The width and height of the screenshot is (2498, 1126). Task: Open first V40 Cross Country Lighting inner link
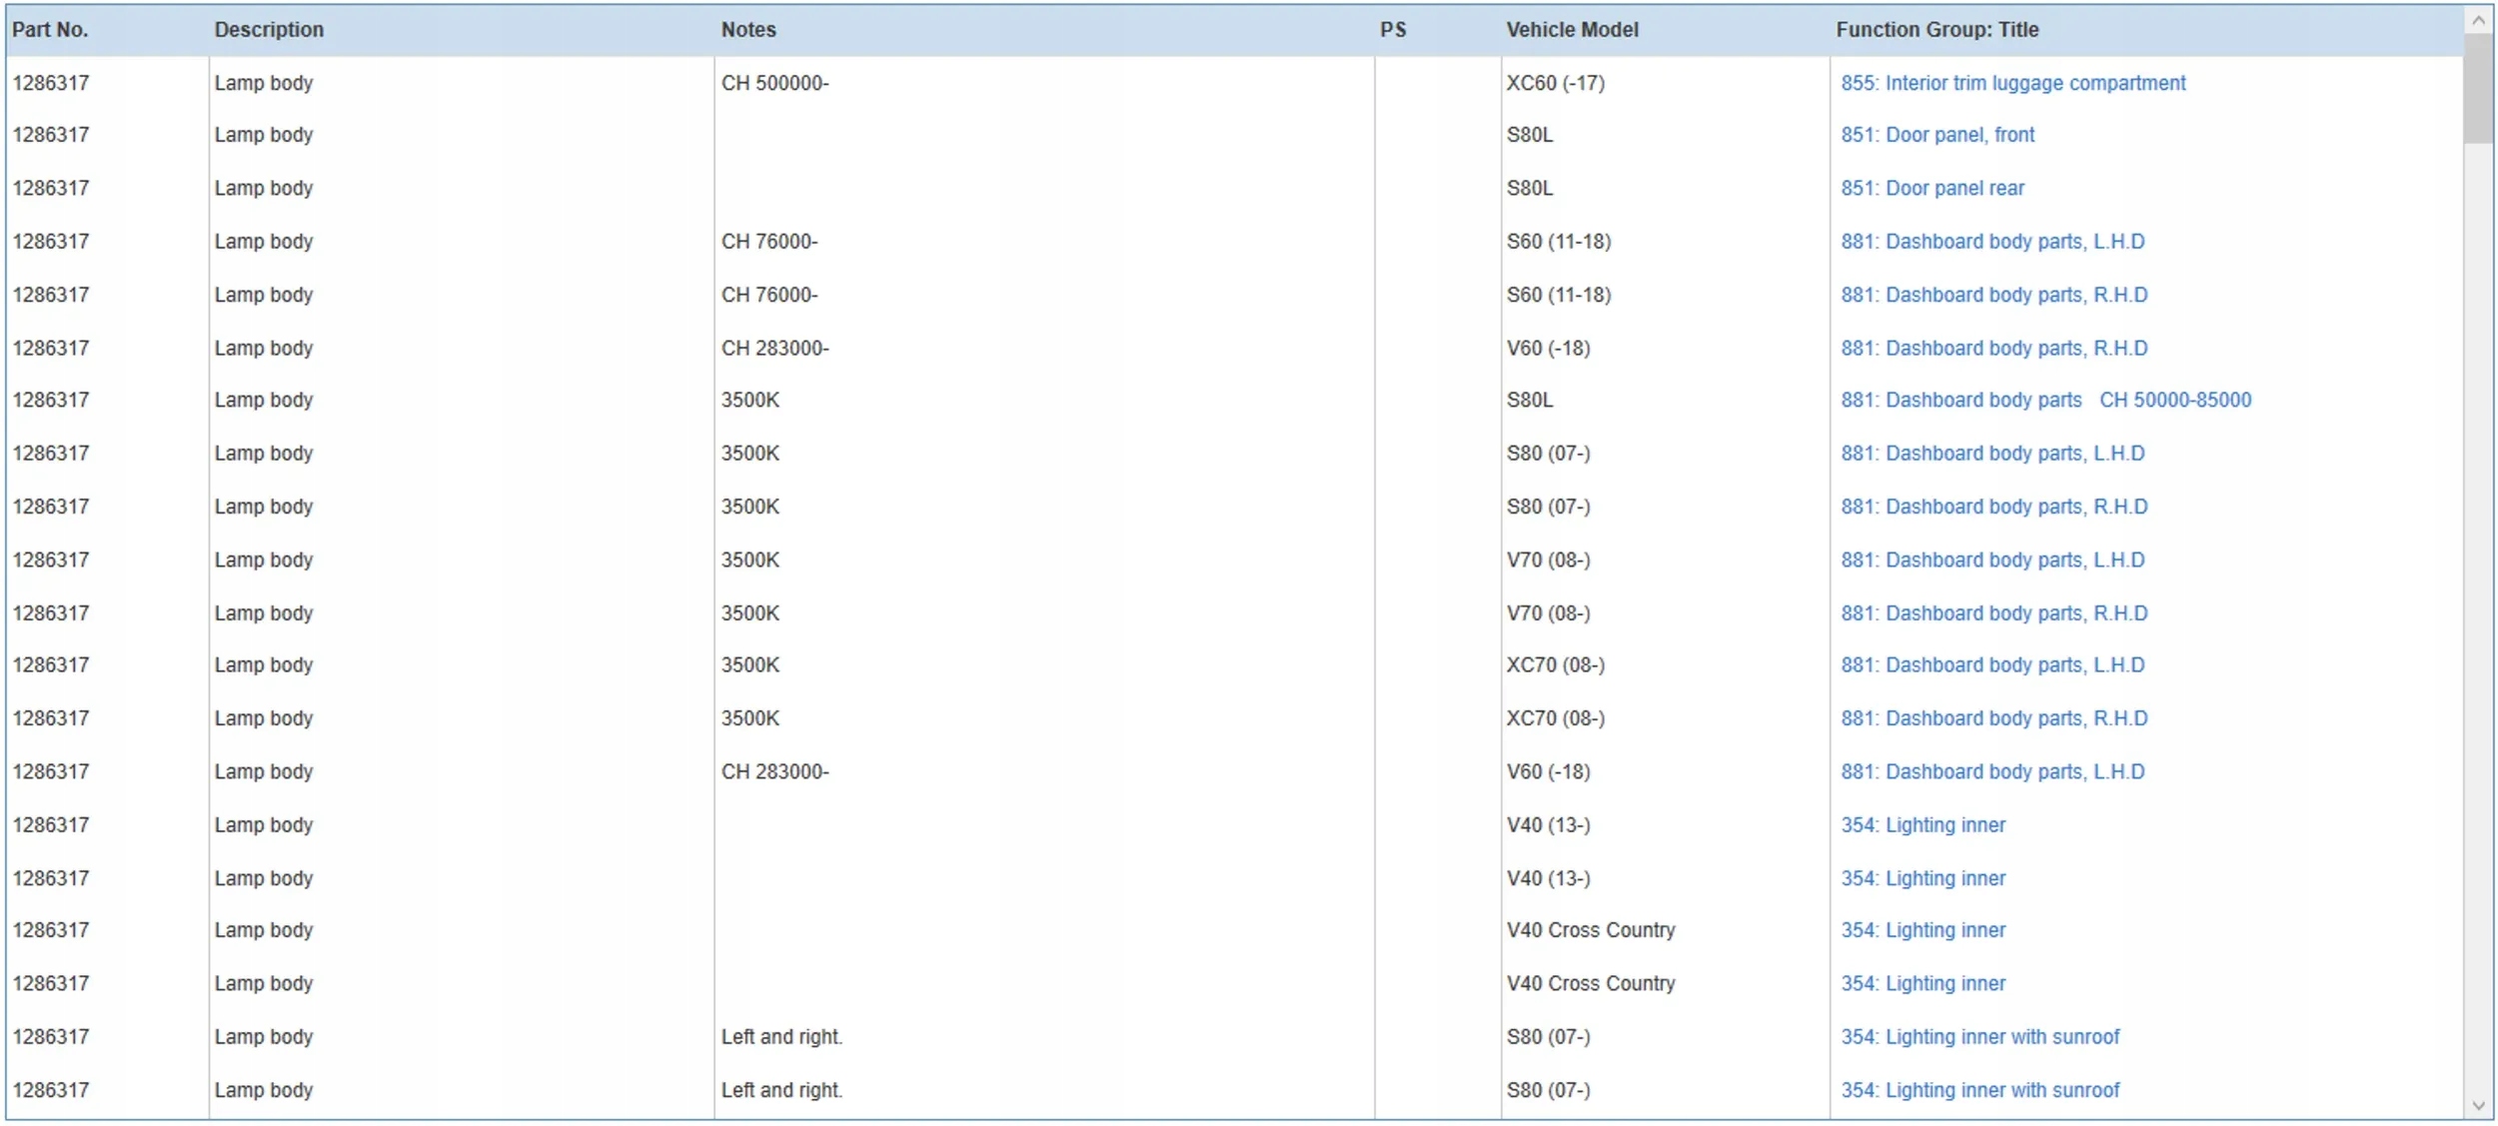[x=1922, y=930]
